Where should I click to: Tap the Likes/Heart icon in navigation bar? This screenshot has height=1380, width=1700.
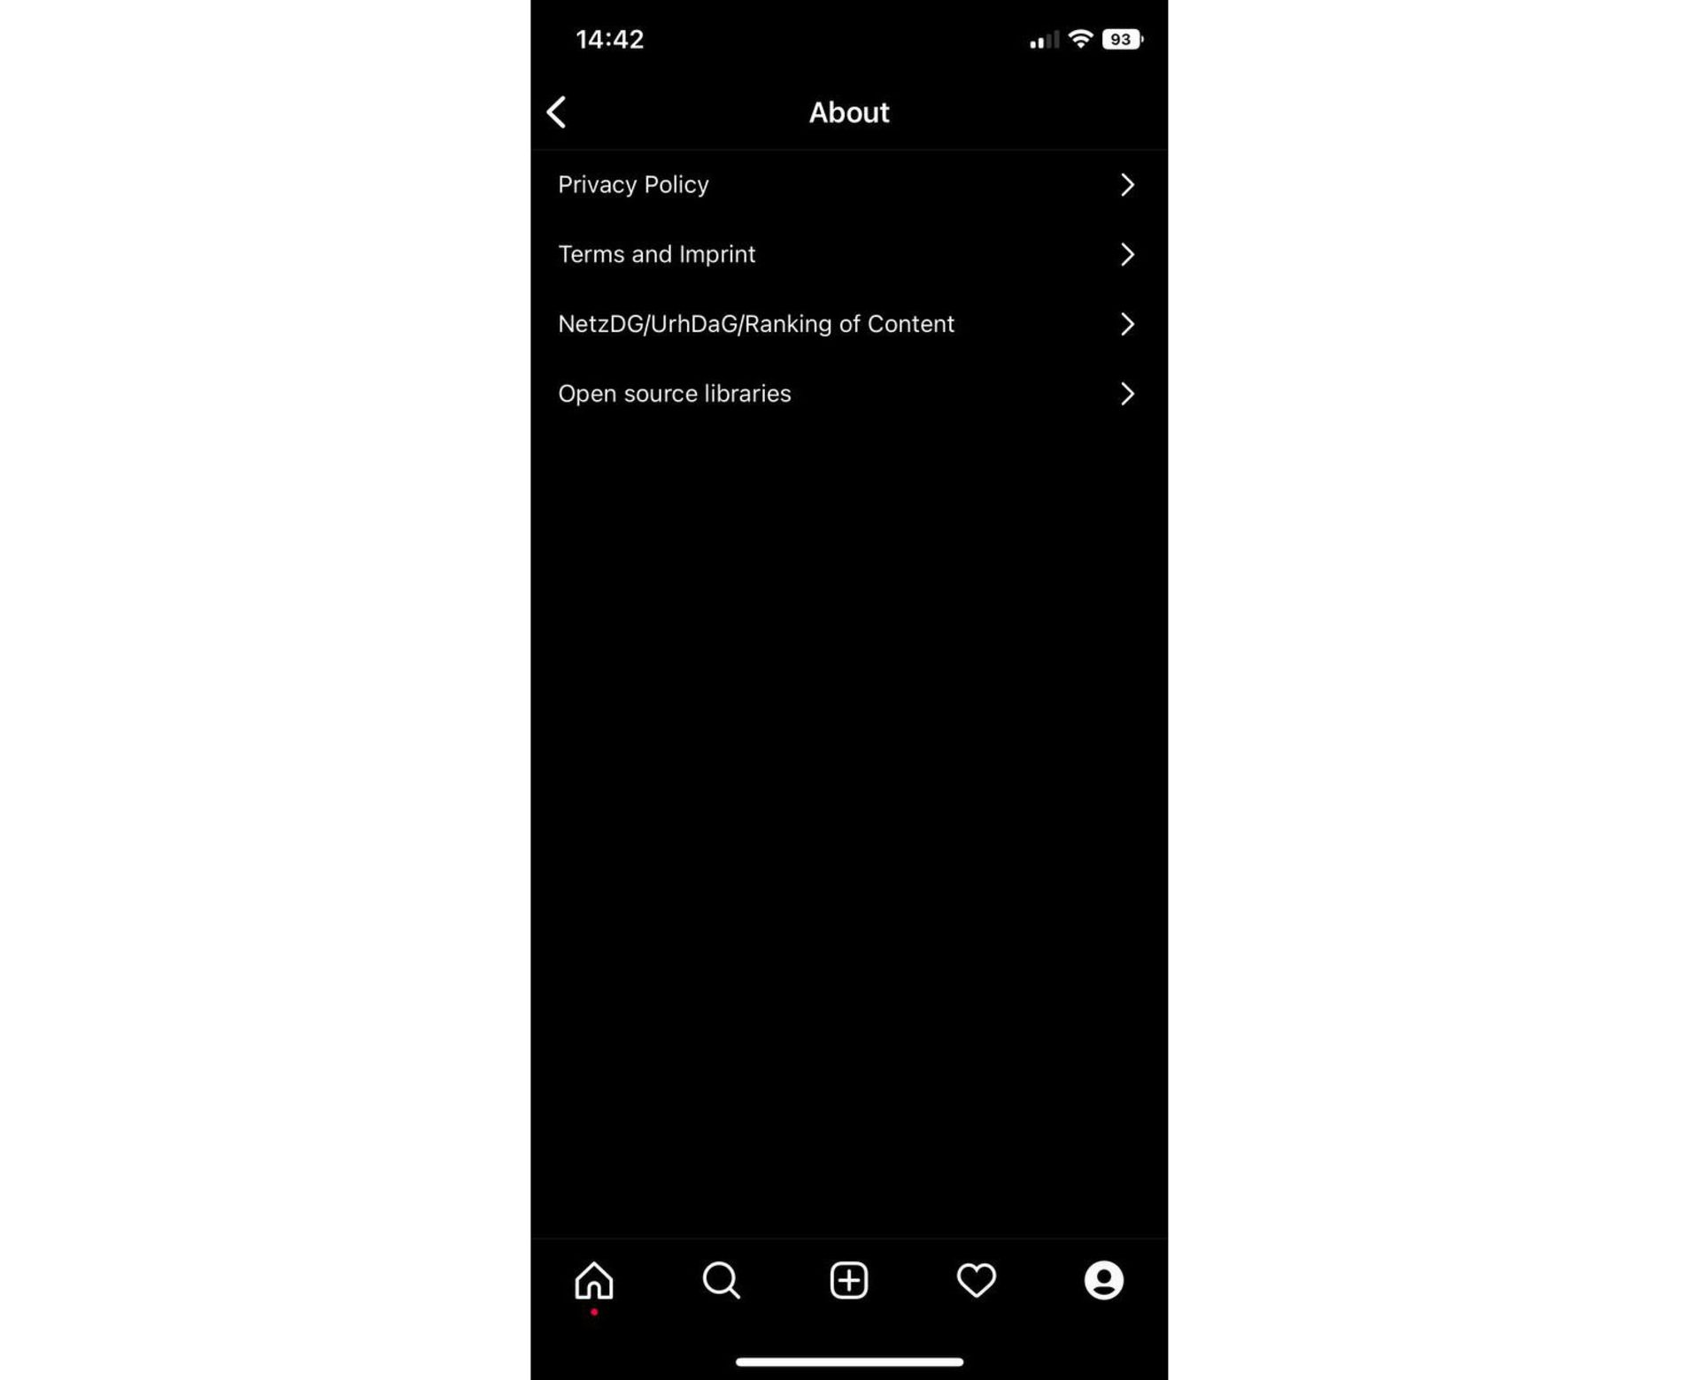coord(976,1280)
